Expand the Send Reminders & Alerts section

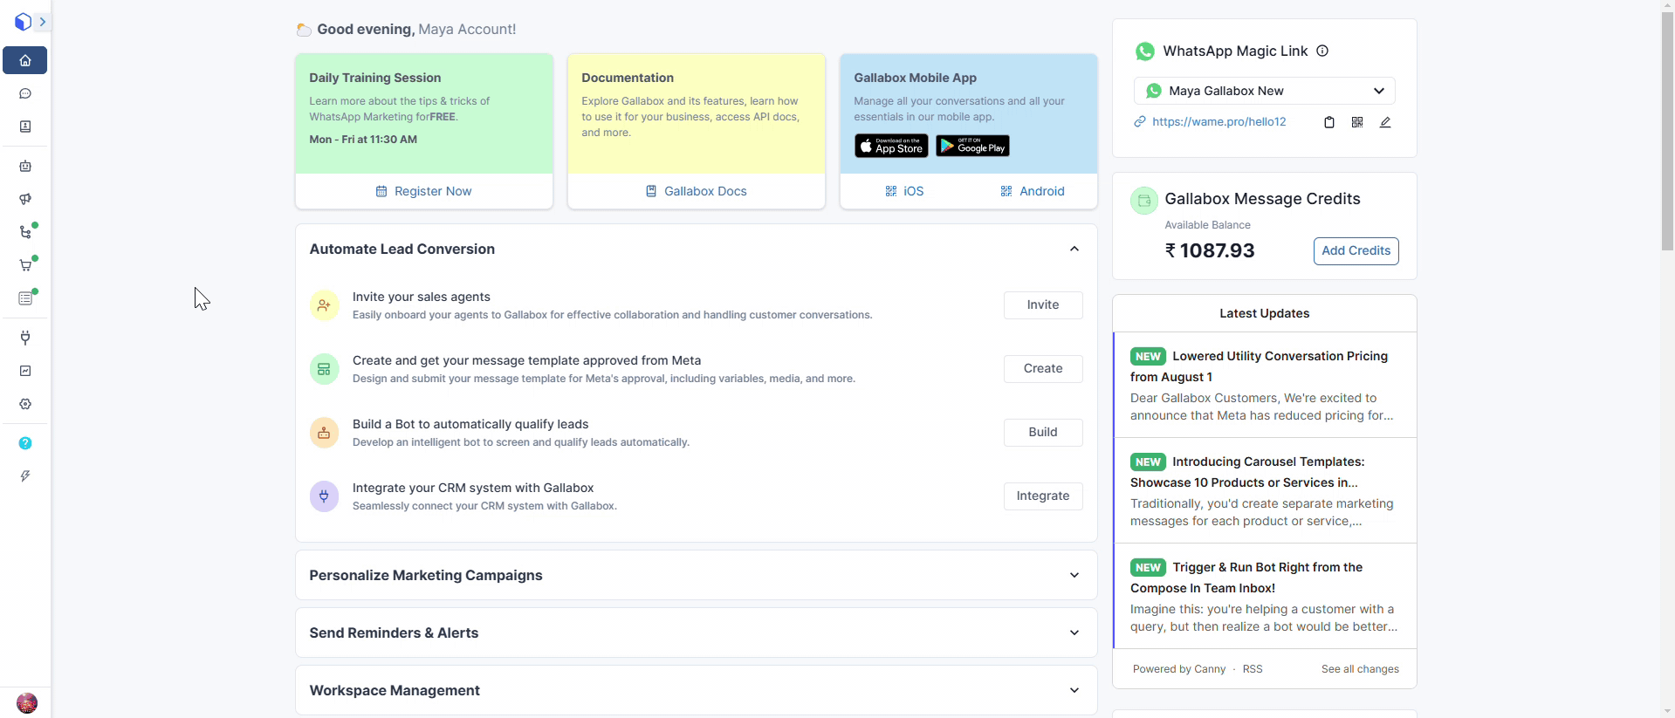[1074, 633]
